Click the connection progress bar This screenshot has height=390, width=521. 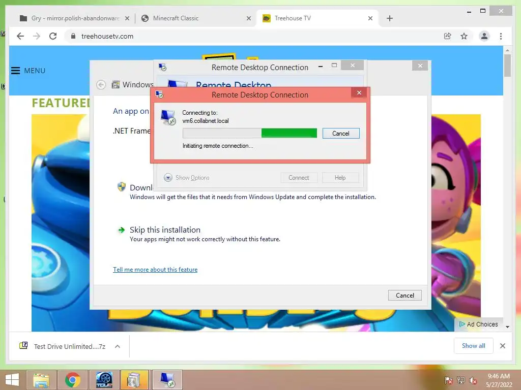(249, 134)
